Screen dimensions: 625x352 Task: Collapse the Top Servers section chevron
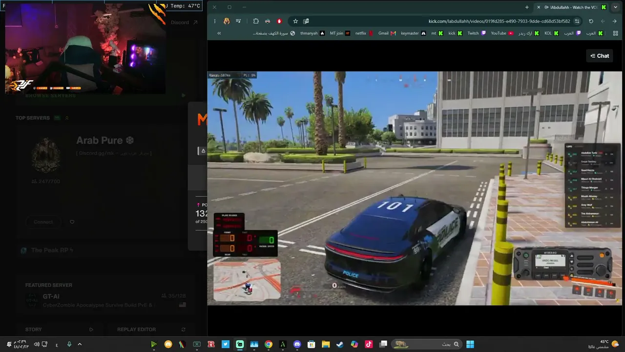pos(67,118)
